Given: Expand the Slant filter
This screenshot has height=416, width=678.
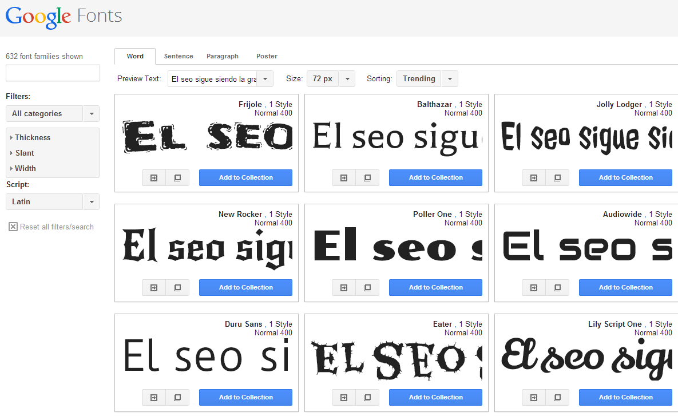Looking at the screenshot, I should [x=25, y=153].
